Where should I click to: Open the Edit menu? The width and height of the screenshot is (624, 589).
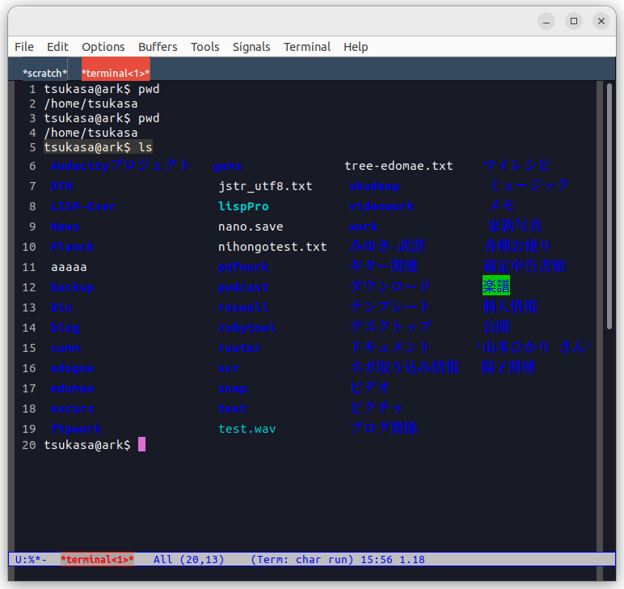[57, 47]
